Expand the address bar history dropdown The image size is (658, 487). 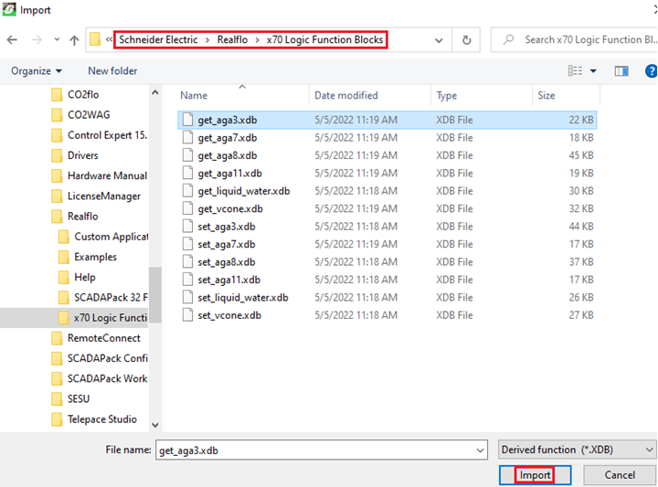click(439, 40)
